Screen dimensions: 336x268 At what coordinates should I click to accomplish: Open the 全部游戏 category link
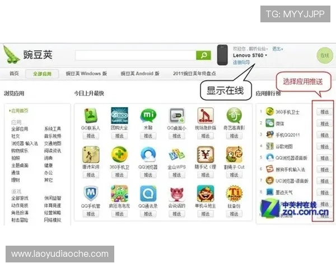[20, 198]
